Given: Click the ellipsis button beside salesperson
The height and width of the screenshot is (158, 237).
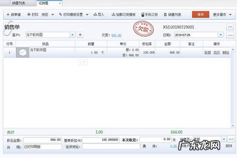Looking at the screenshot, I should click(231, 139).
